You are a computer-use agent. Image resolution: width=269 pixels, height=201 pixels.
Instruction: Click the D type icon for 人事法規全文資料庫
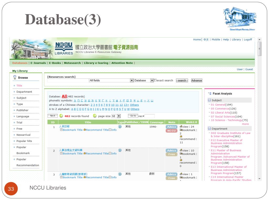120,150
